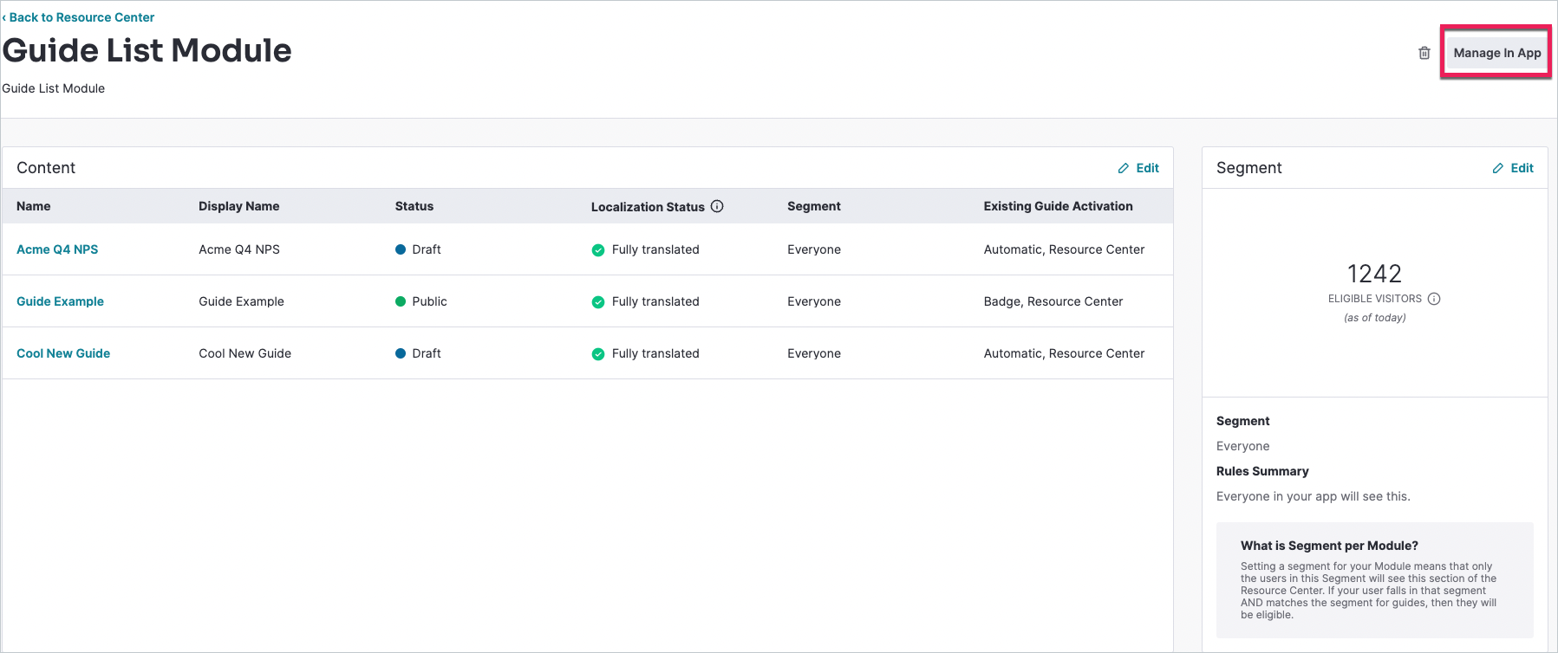1558x653 pixels.
Task: Edit the Segment panel
Action: pos(1513,168)
